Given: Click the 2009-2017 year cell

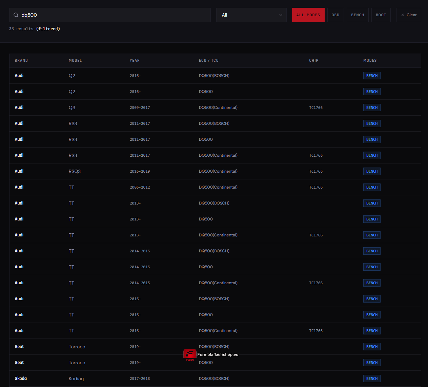Looking at the screenshot, I should (140, 108).
